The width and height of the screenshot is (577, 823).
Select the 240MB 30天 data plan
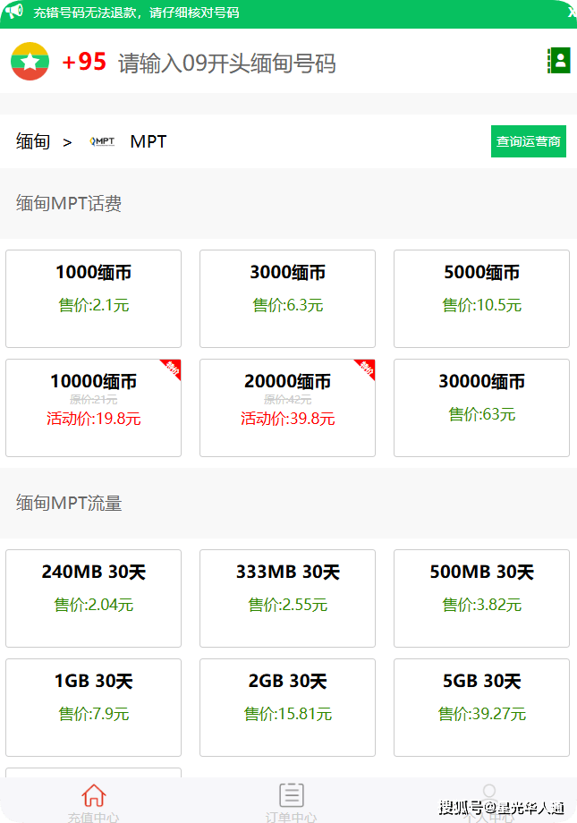[x=93, y=598]
